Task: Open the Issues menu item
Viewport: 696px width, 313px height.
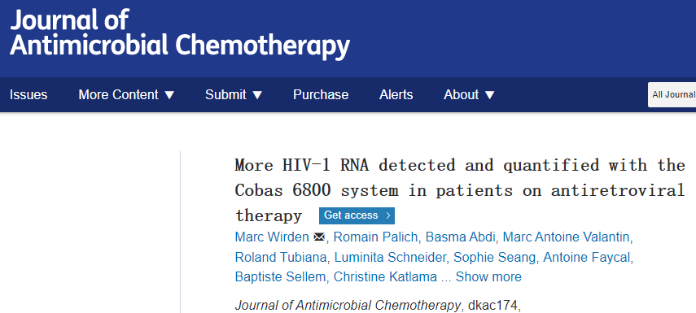Action: point(28,95)
